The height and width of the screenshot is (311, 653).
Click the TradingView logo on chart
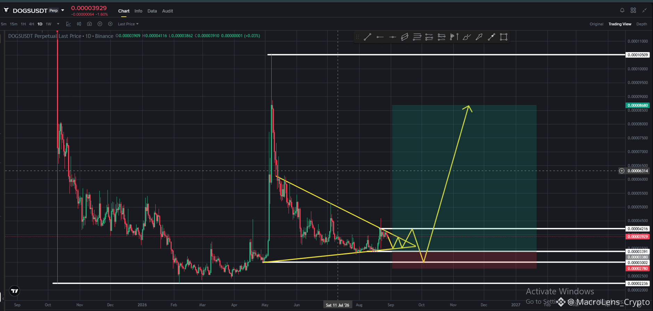(x=15, y=291)
